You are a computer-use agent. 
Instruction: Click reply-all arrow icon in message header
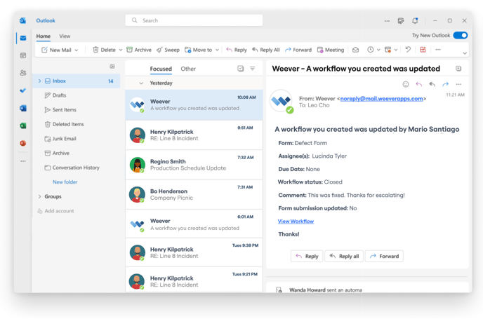[432, 84]
